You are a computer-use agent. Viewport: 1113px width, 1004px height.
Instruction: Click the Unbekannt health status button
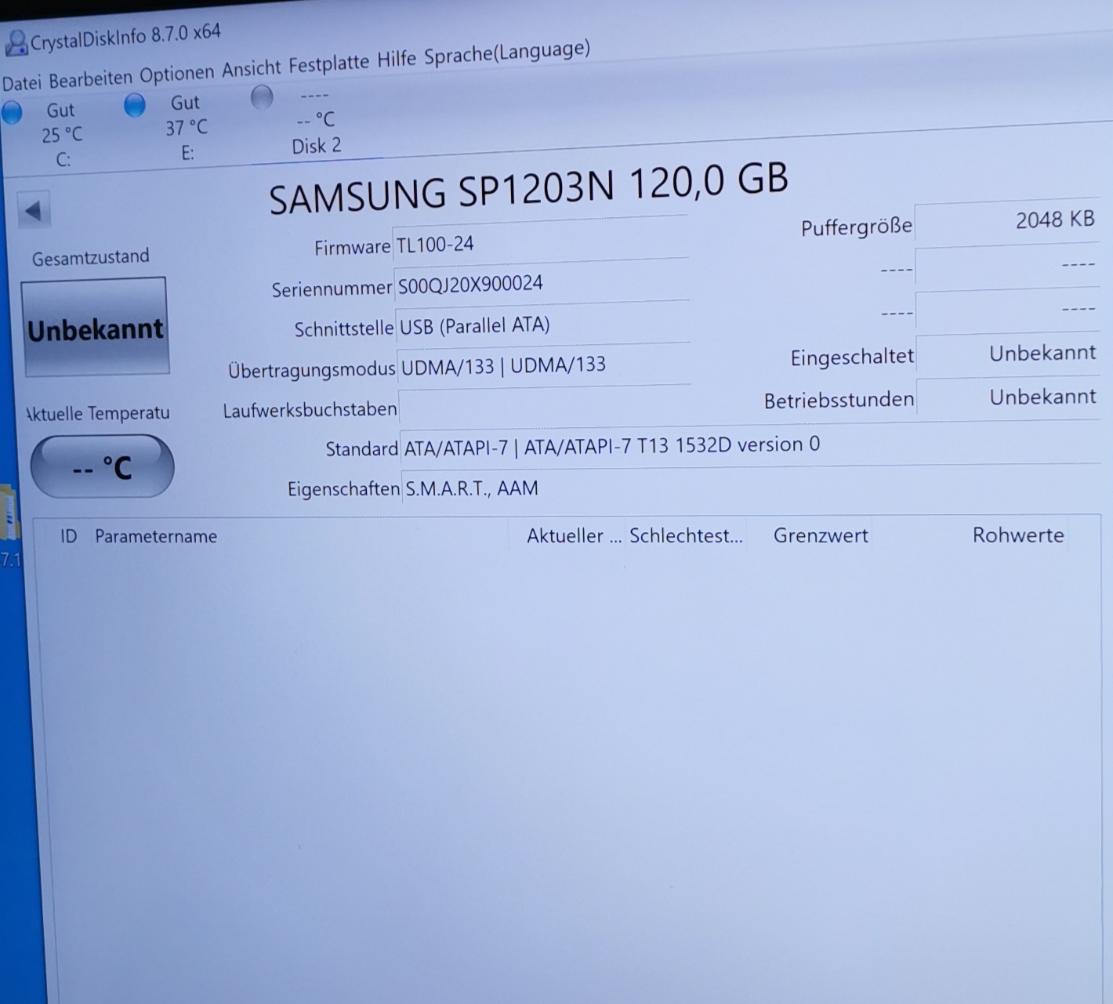(96, 328)
